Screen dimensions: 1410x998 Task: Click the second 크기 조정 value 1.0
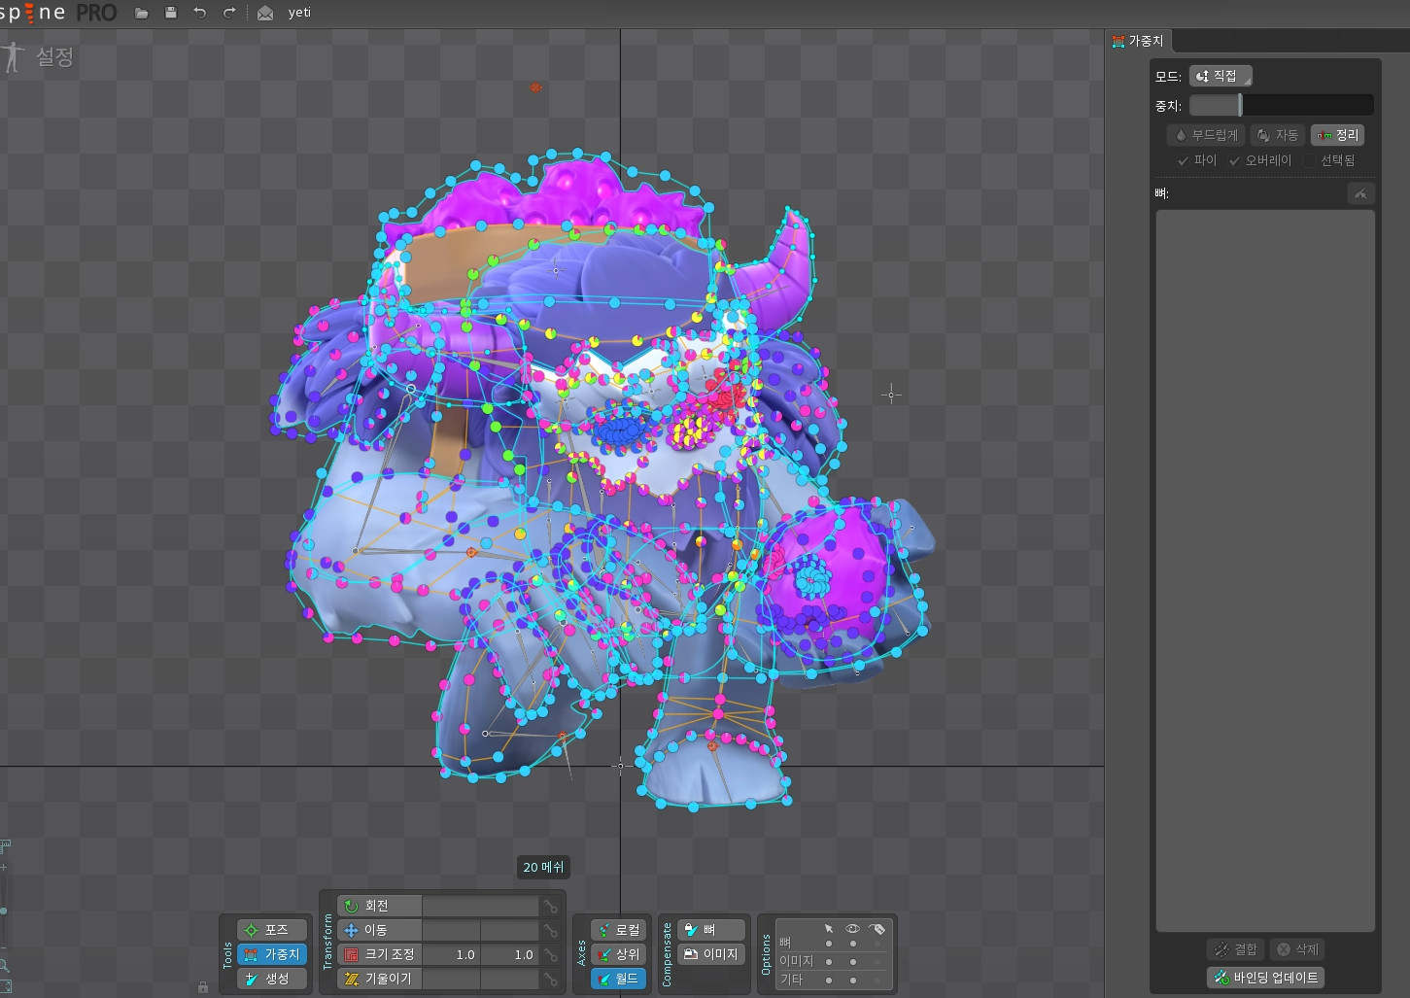[509, 954]
